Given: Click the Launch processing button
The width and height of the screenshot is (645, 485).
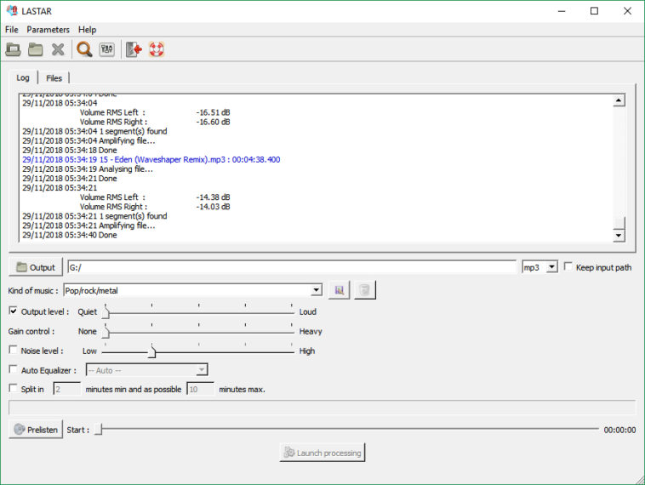Looking at the screenshot, I should 322,453.
